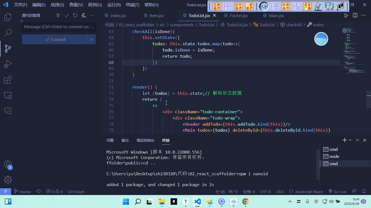371x208 pixels.
Task: Maximize terminal panel with up chevron
Action: [x=357, y=140]
